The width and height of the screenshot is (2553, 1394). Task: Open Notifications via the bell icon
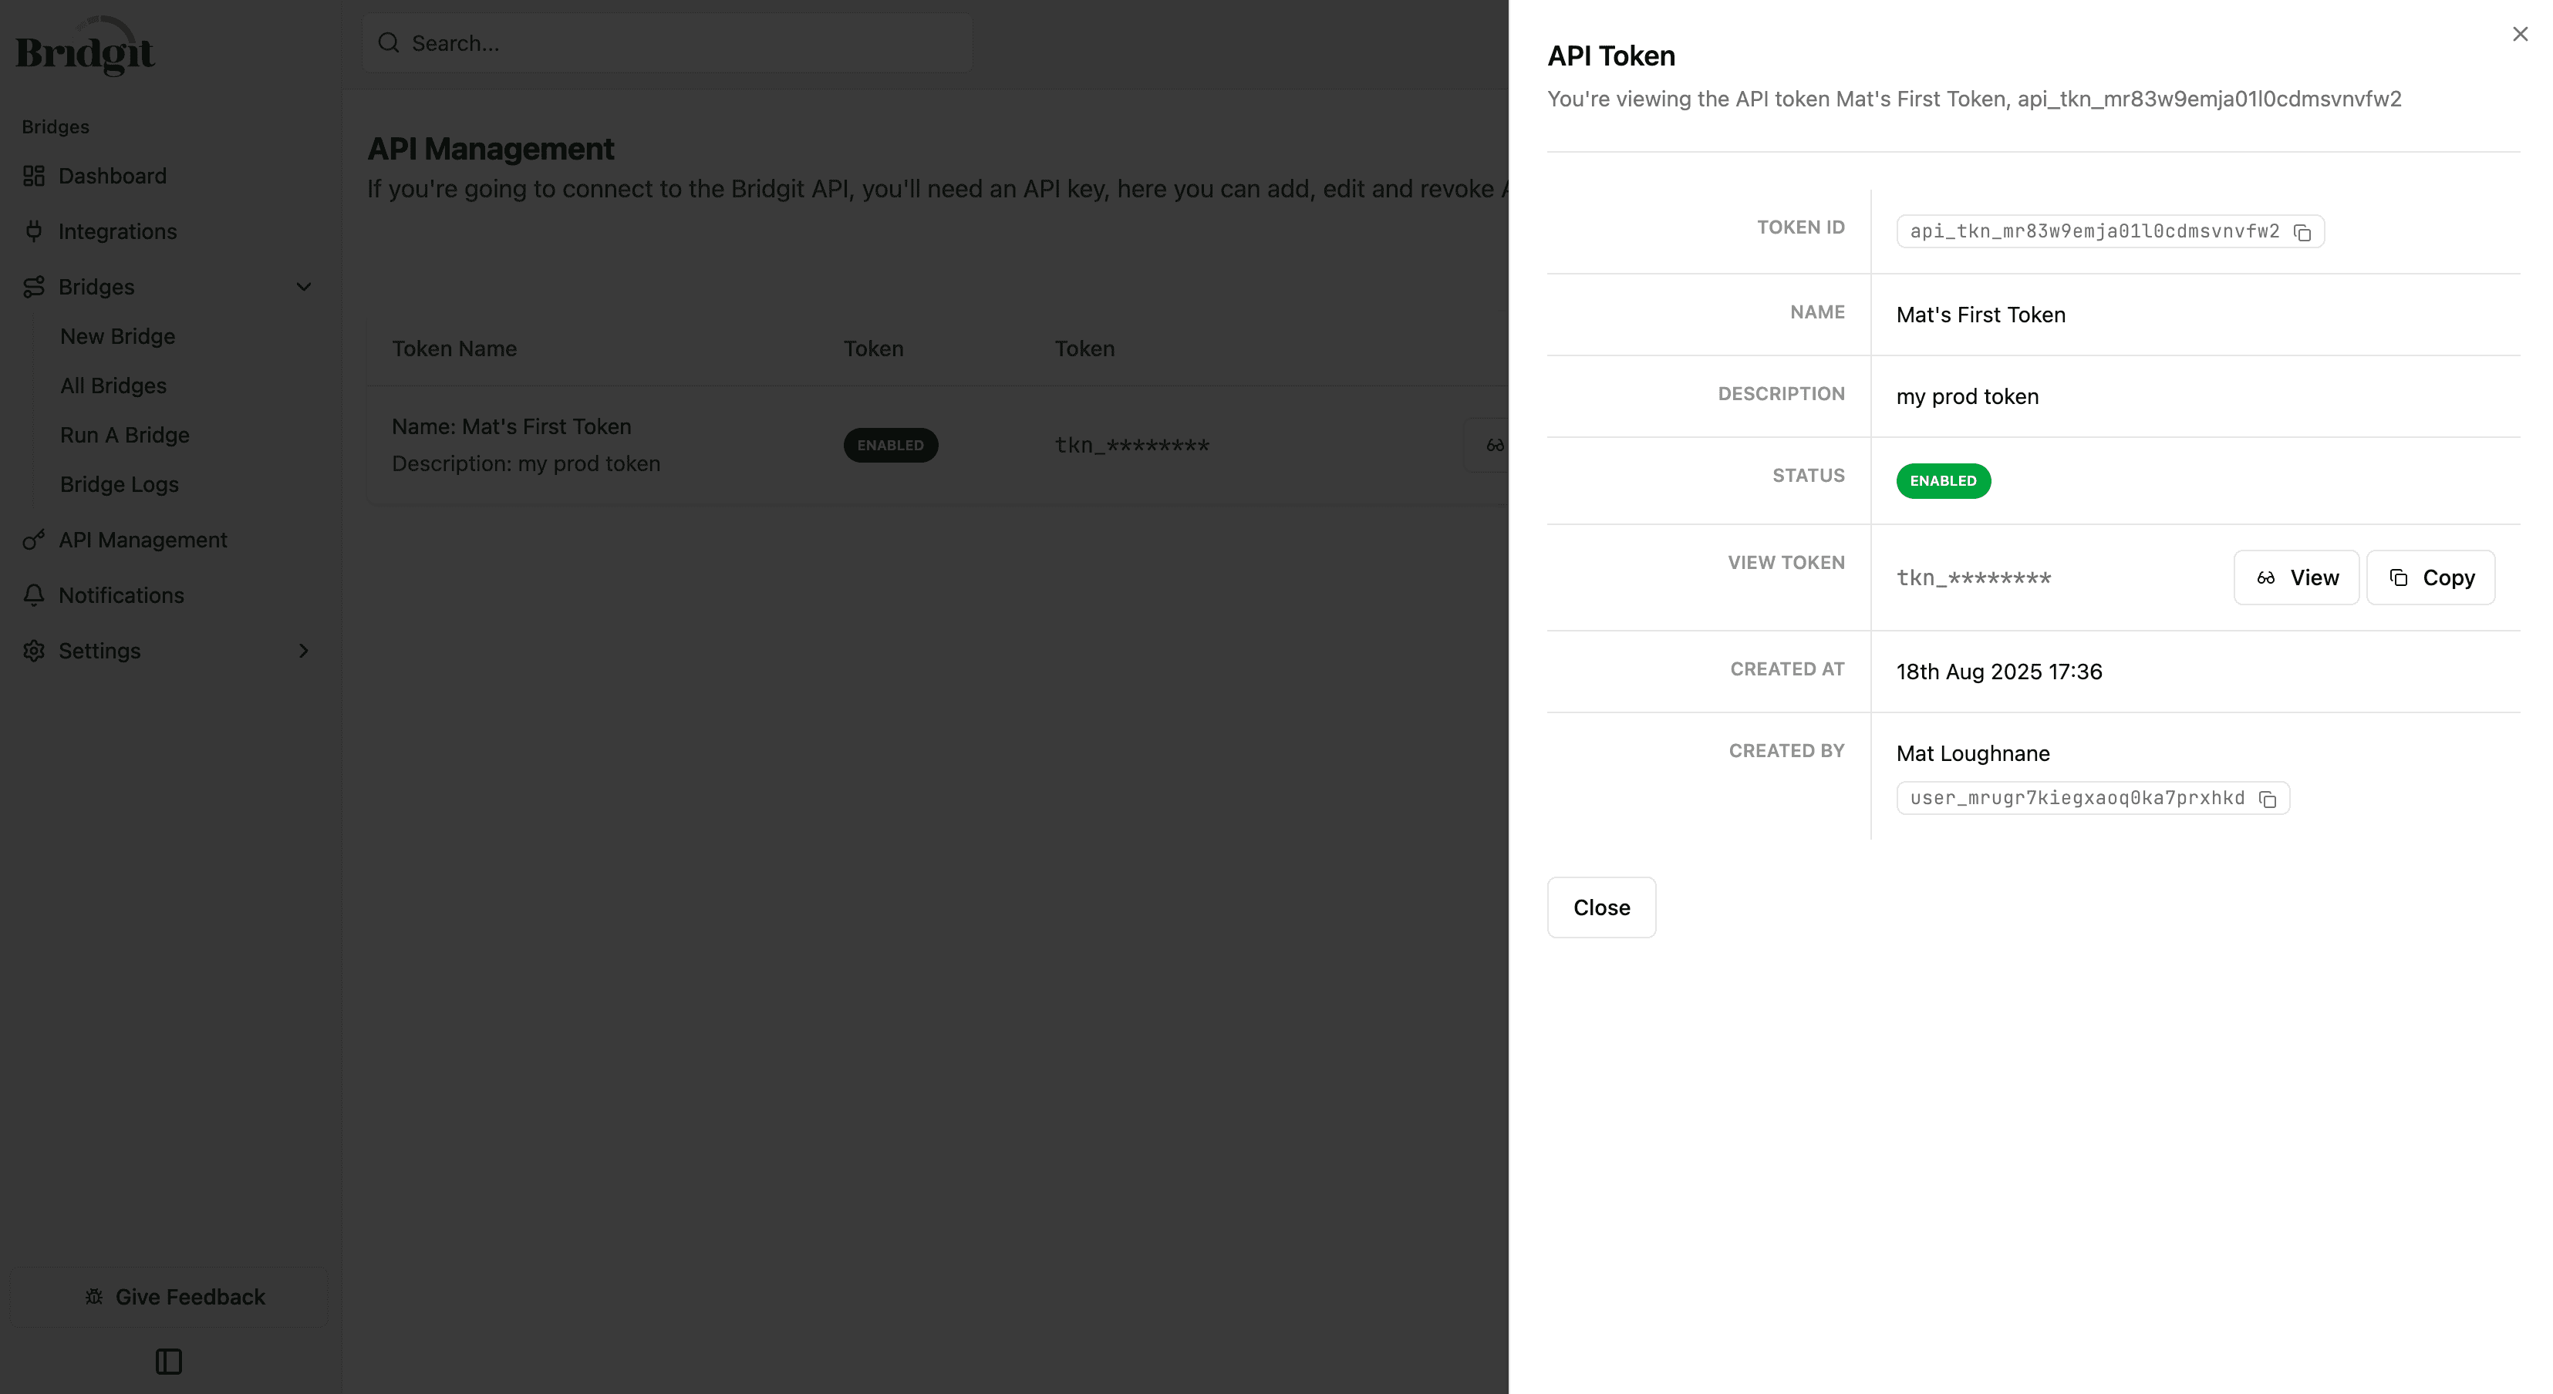[x=34, y=595]
